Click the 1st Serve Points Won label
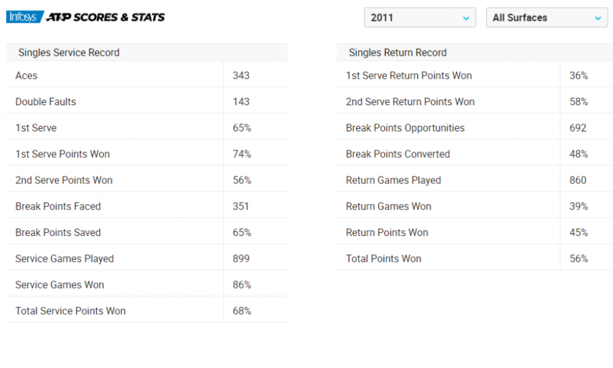This screenshot has height=368, width=613. coord(62,154)
